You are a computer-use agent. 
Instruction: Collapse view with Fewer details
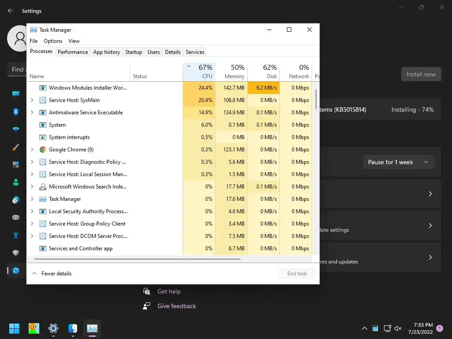[x=52, y=274]
